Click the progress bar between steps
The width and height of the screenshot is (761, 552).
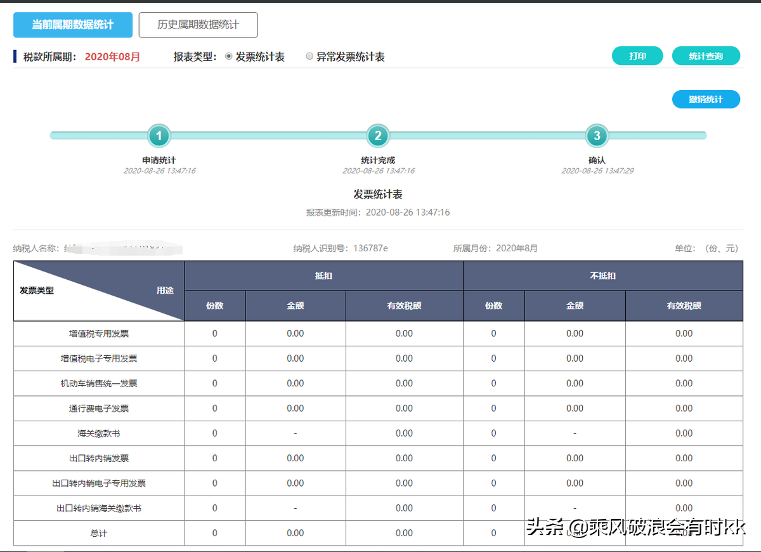(x=266, y=135)
